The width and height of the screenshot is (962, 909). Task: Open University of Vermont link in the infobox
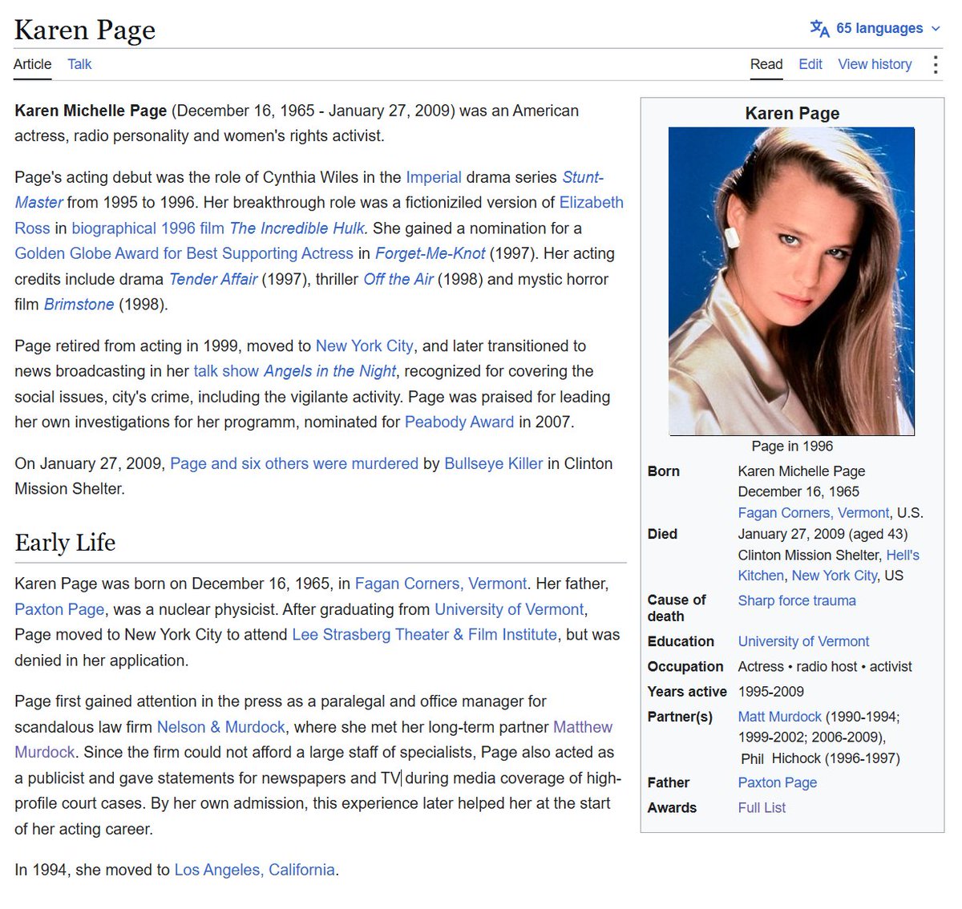(803, 641)
